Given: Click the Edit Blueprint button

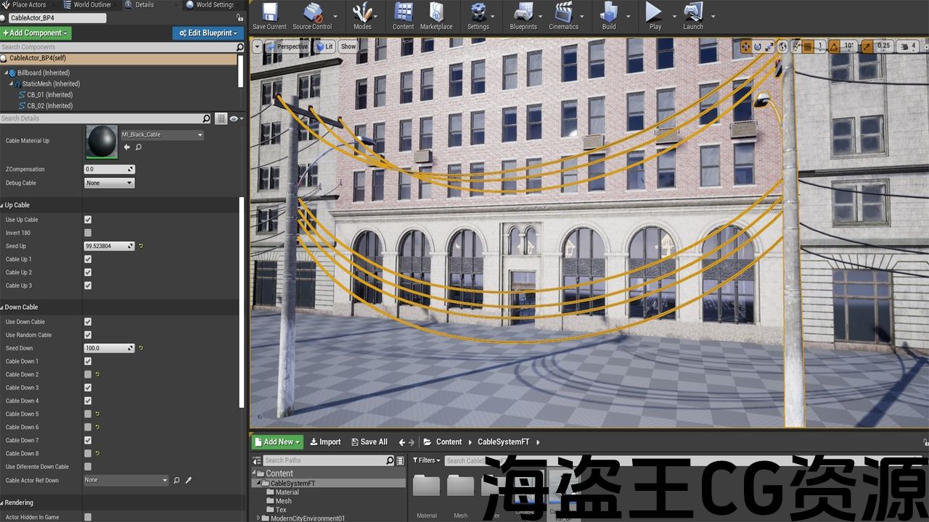Looking at the screenshot, I should click(208, 33).
